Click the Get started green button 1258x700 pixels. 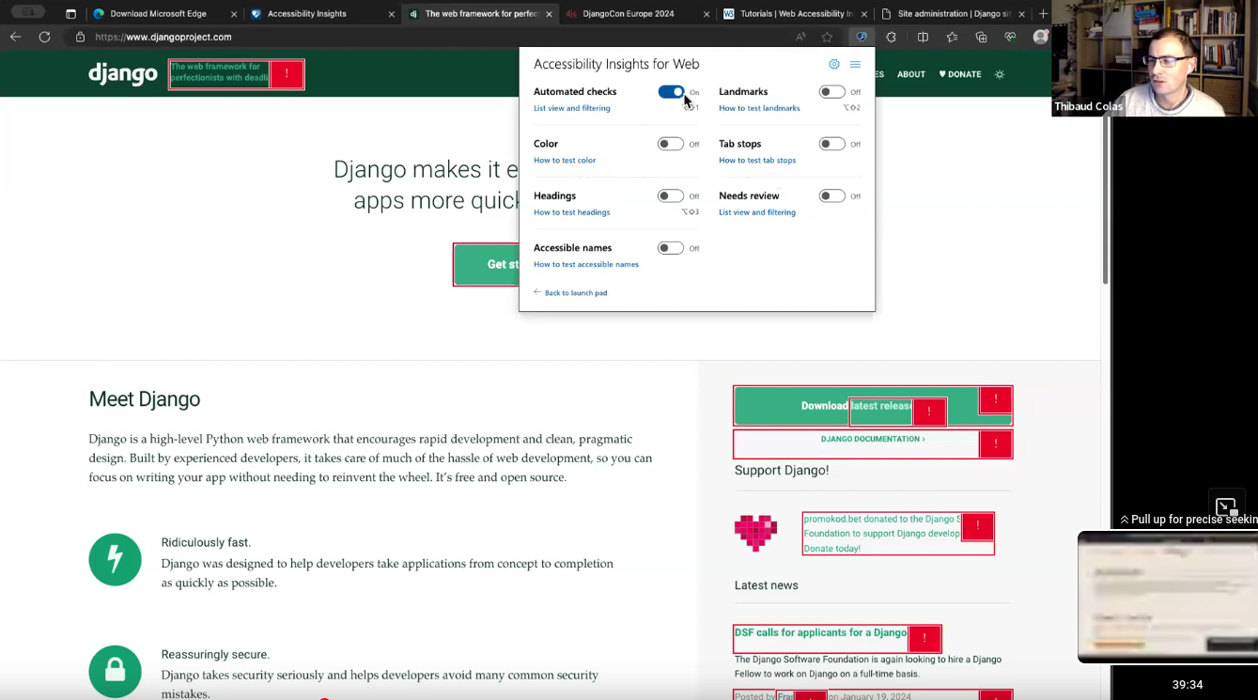click(487, 265)
